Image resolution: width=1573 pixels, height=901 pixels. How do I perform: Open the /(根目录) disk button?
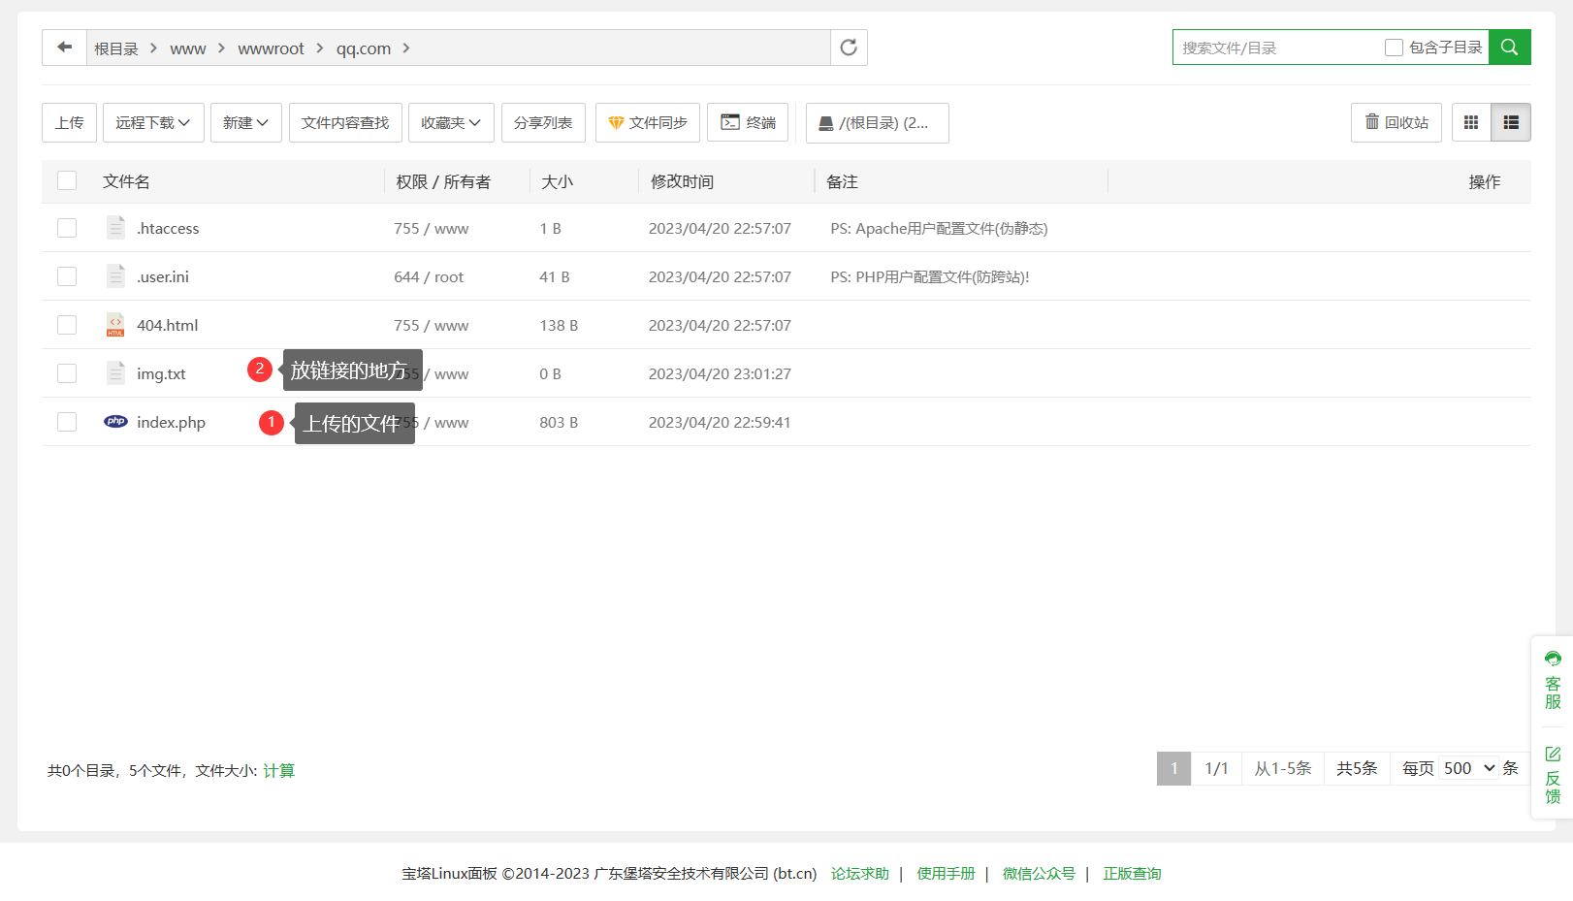877,123
